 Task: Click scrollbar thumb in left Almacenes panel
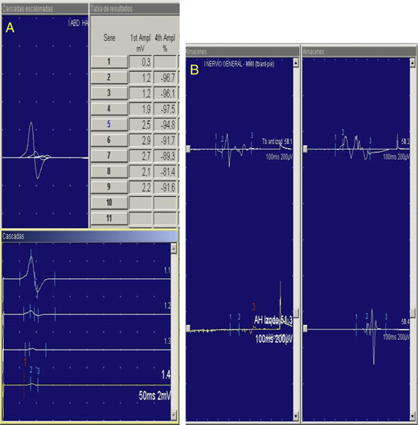pos(296,313)
